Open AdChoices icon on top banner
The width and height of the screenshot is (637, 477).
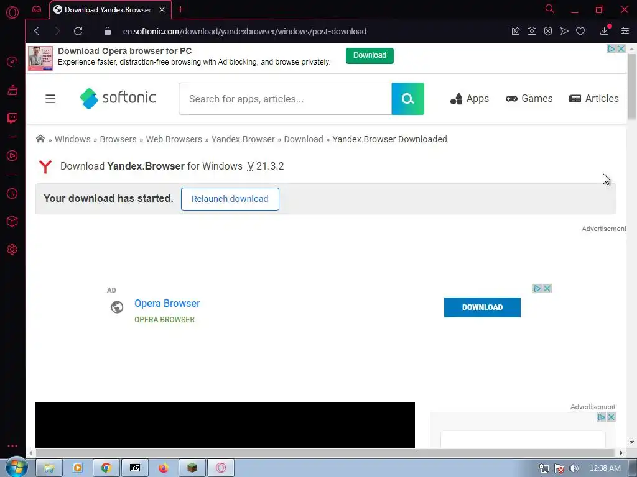click(611, 48)
